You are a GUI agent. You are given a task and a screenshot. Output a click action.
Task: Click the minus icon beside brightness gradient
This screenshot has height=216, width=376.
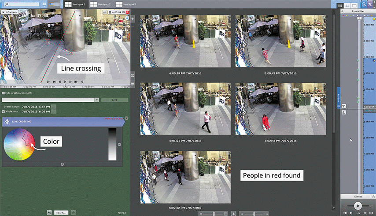point(119,144)
